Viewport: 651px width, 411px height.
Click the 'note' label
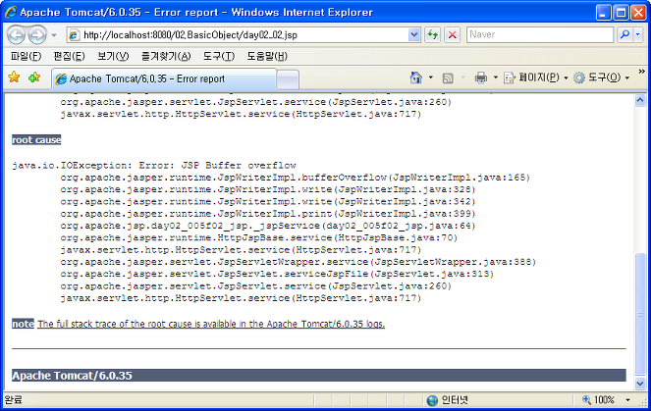23,324
